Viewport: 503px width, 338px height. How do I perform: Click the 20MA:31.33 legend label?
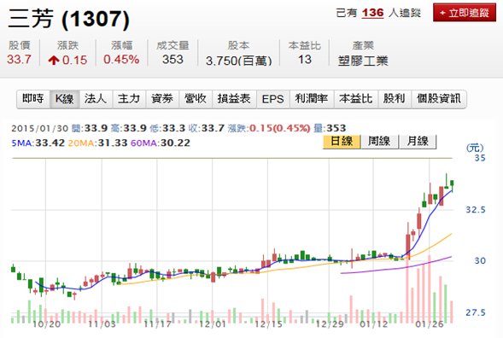(x=97, y=143)
